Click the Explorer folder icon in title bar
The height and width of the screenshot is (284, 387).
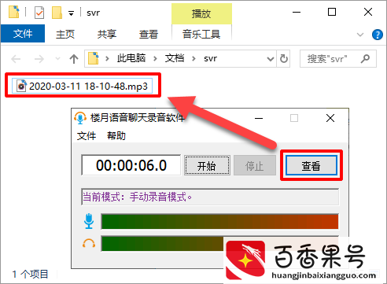point(13,12)
